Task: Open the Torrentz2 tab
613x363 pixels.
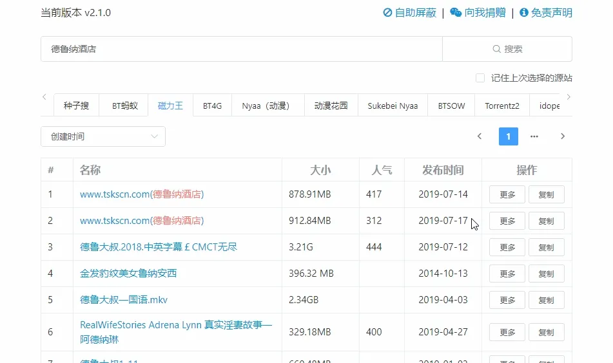Action: (502, 106)
